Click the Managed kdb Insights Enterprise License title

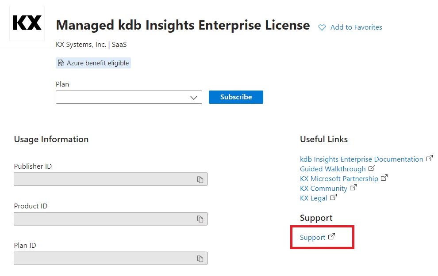[x=183, y=25]
